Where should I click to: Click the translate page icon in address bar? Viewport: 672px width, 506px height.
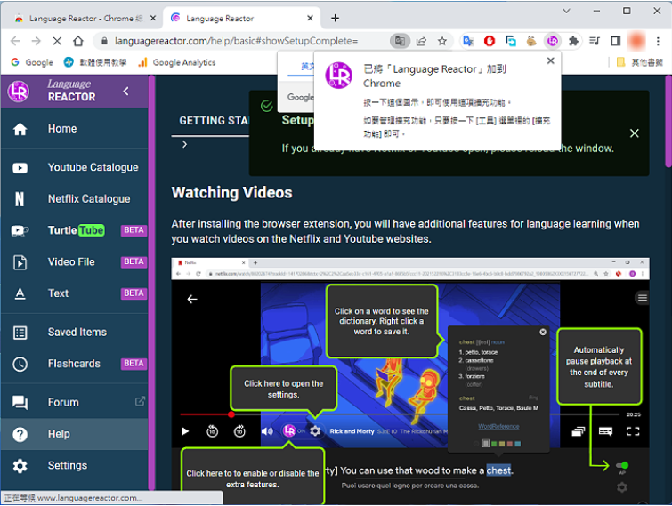[400, 41]
